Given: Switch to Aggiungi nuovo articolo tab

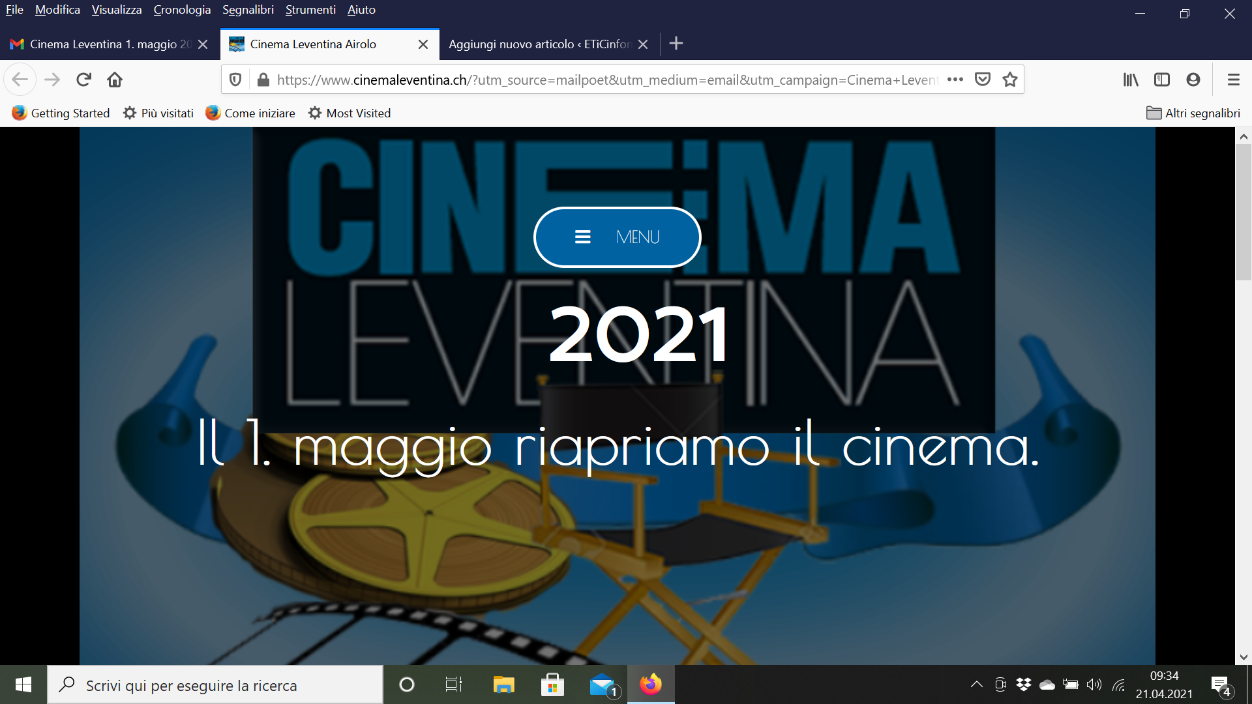Looking at the screenshot, I should pos(550,44).
